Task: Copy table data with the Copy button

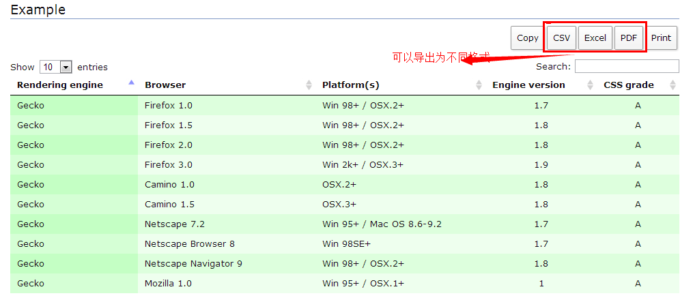Action: (527, 38)
